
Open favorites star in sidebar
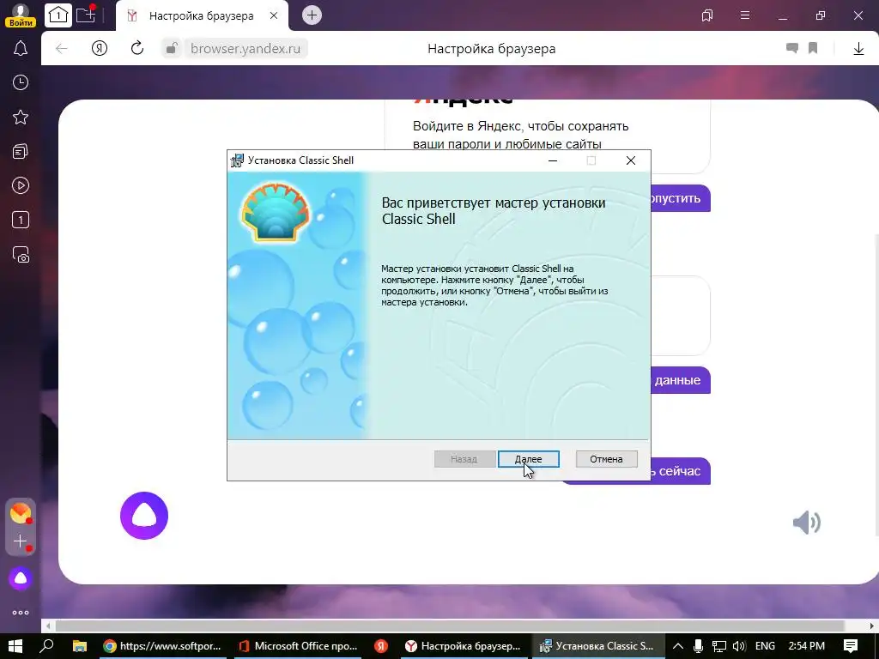click(21, 117)
